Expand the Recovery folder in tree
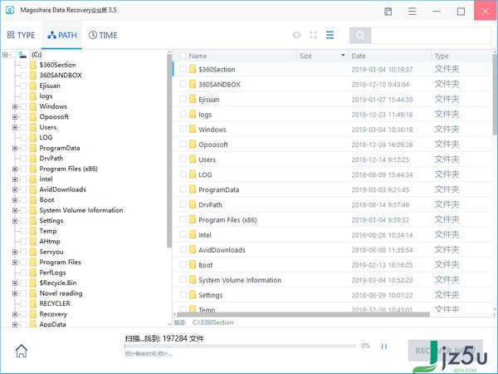The height and width of the screenshot is (374, 498). pos(15,314)
